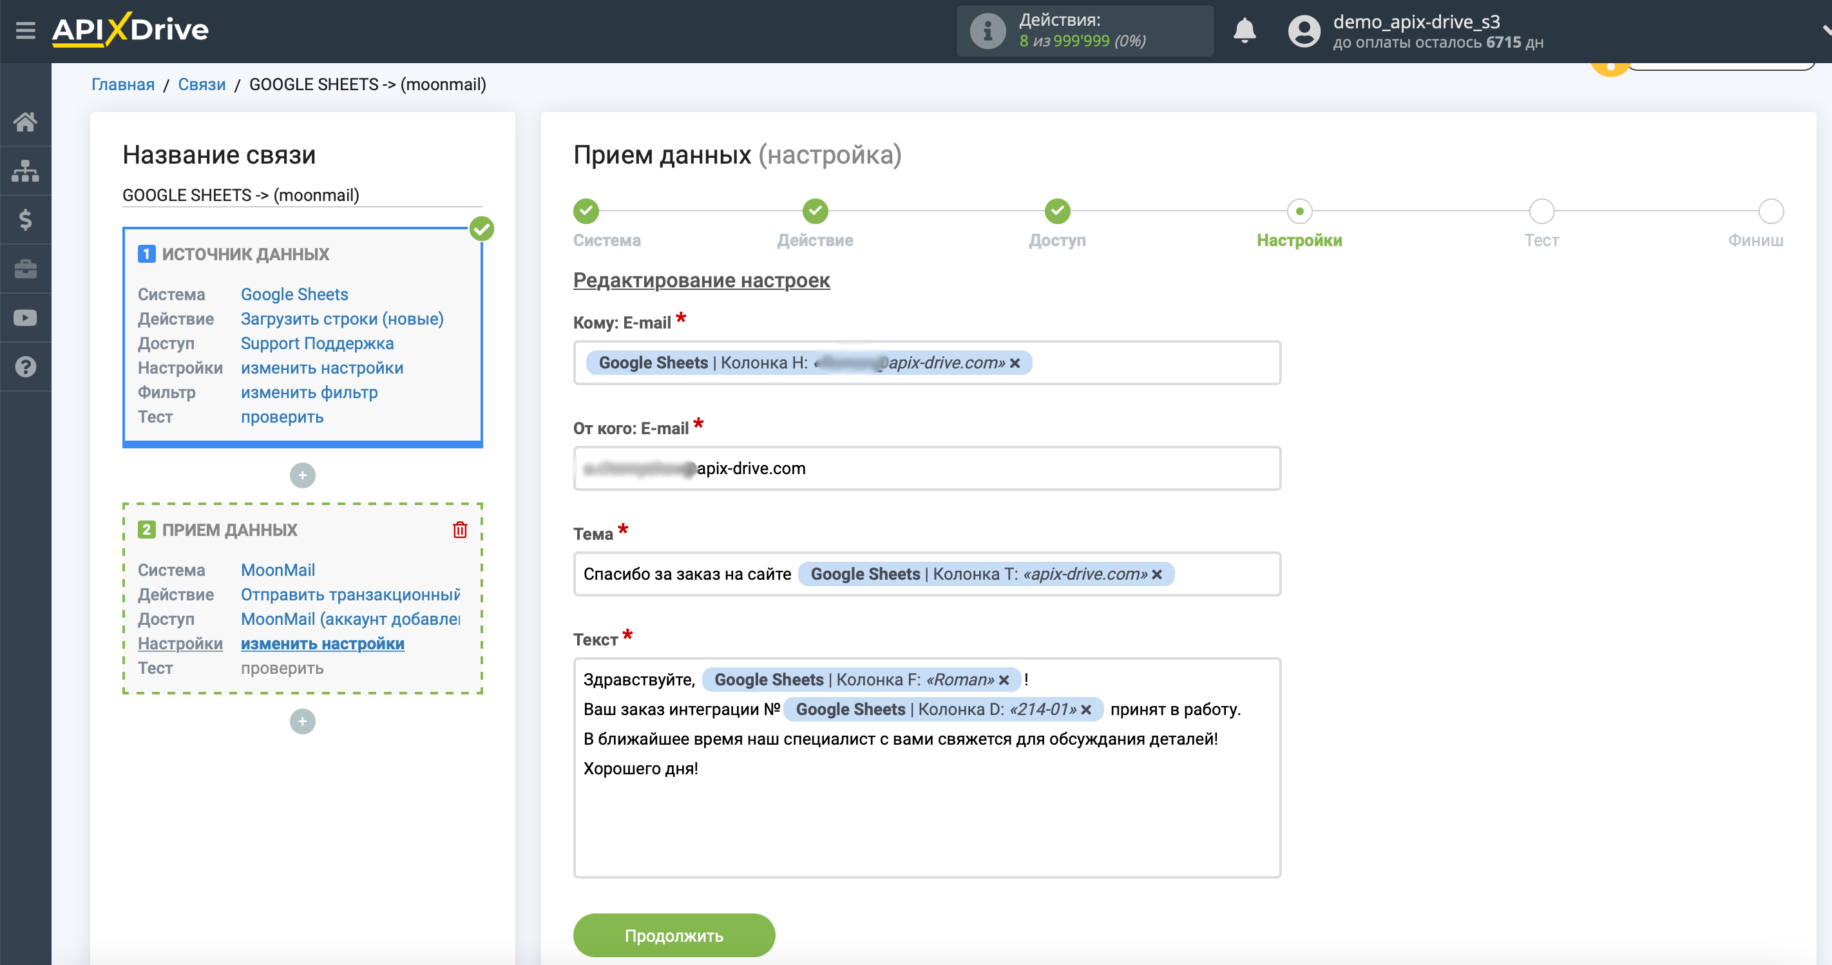Add a block after data receiving

[x=302, y=721]
